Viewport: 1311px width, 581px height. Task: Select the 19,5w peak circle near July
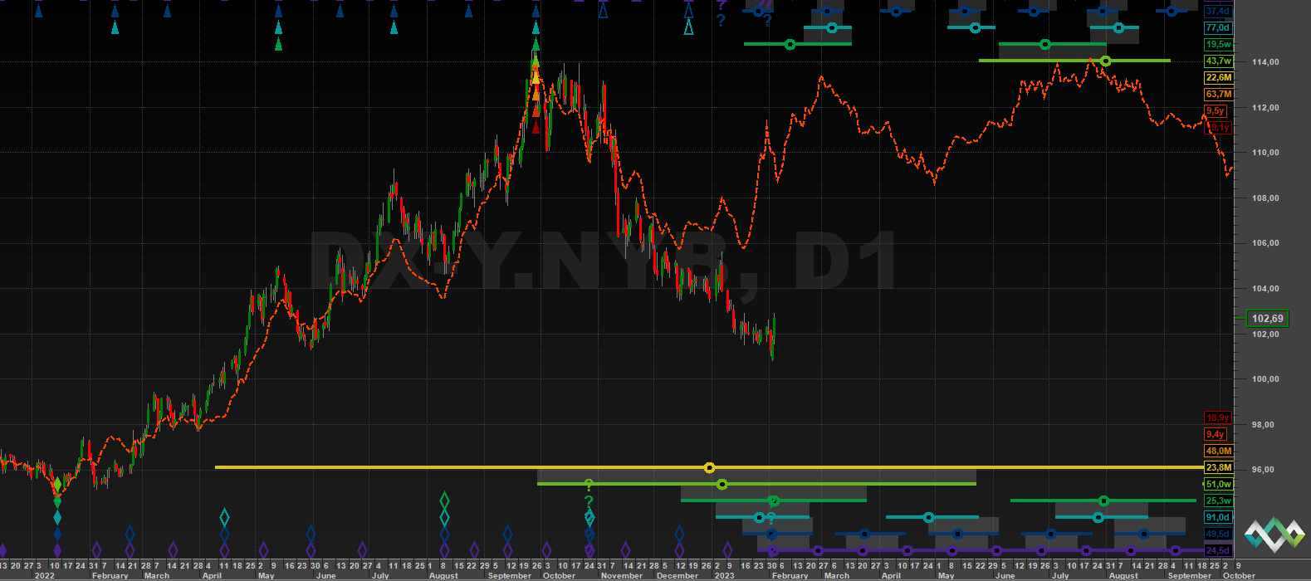coord(1044,44)
